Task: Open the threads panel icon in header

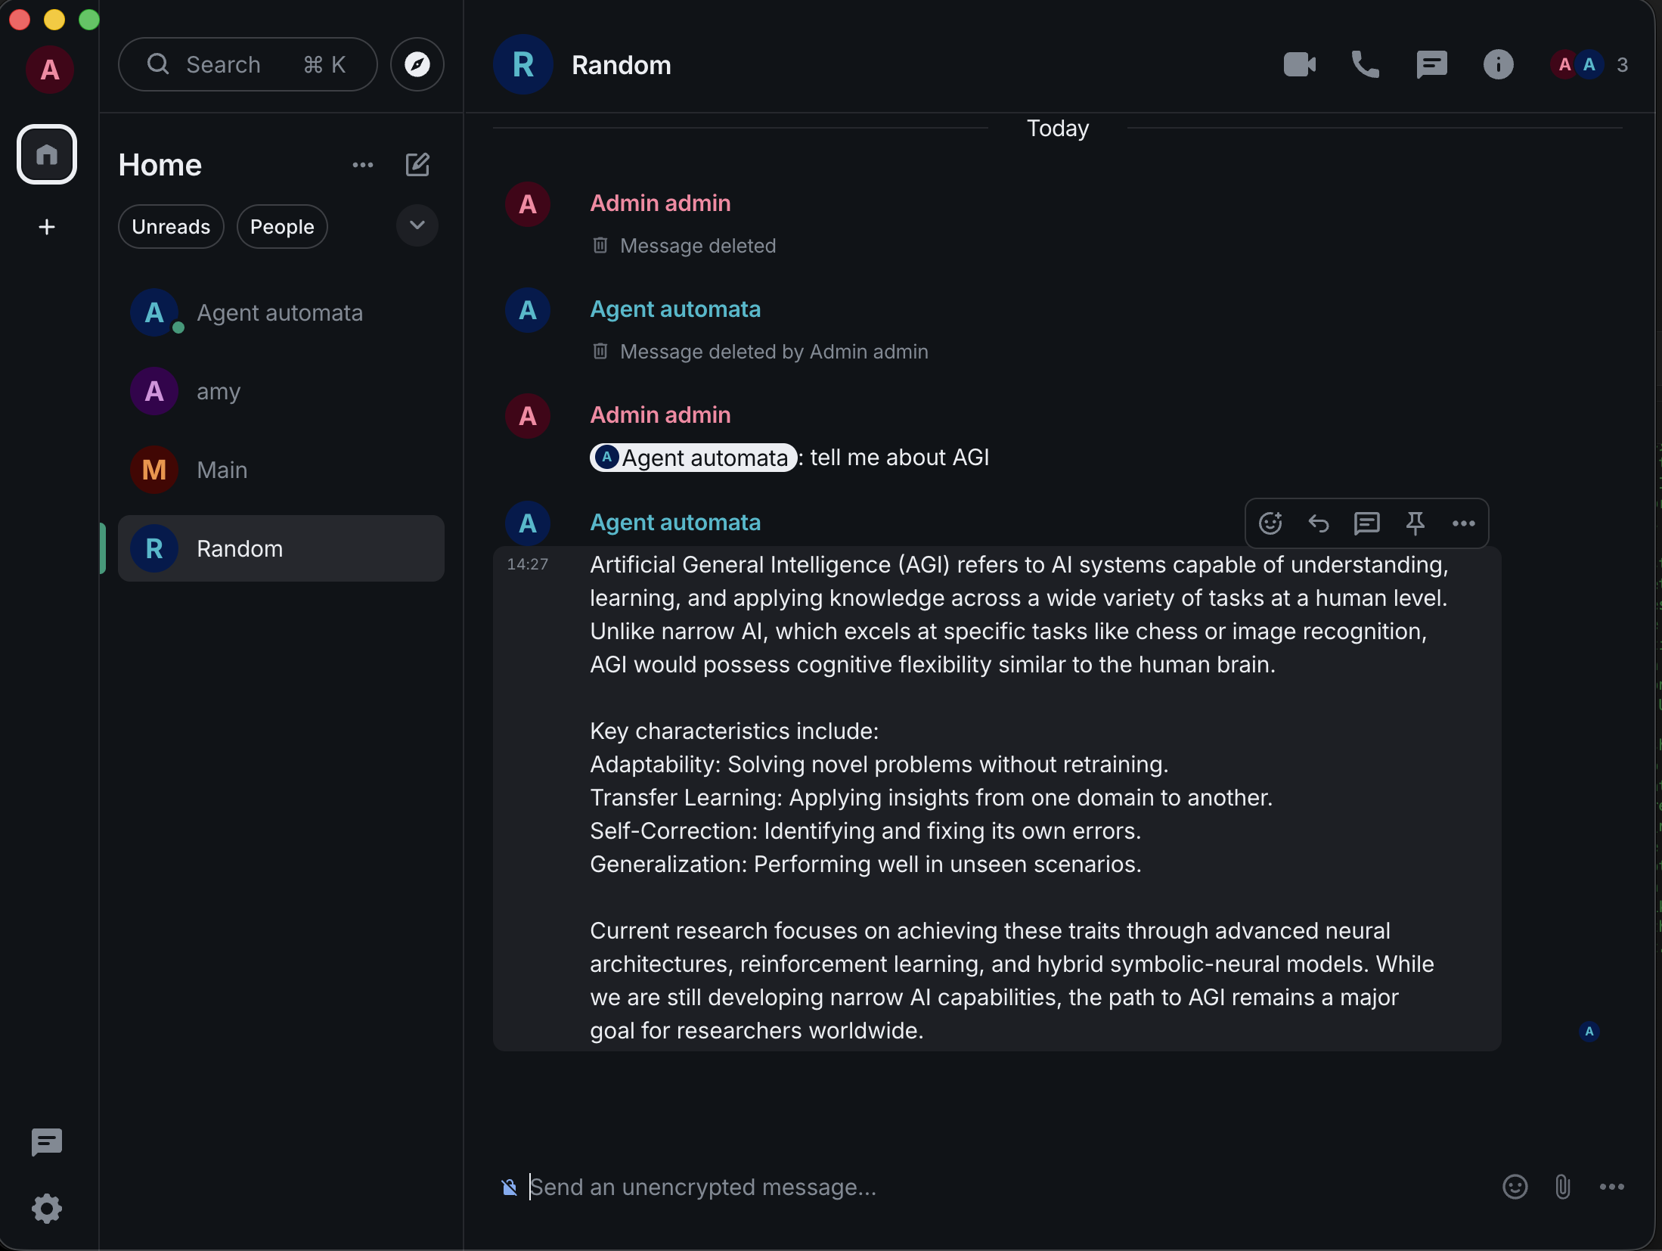Action: click(x=1431, y=65)
